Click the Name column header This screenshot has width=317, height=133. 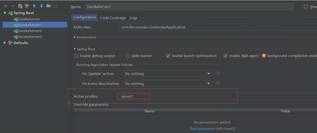point(150,111)
